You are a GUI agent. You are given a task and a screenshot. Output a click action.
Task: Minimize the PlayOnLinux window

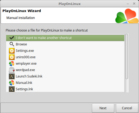128,4
